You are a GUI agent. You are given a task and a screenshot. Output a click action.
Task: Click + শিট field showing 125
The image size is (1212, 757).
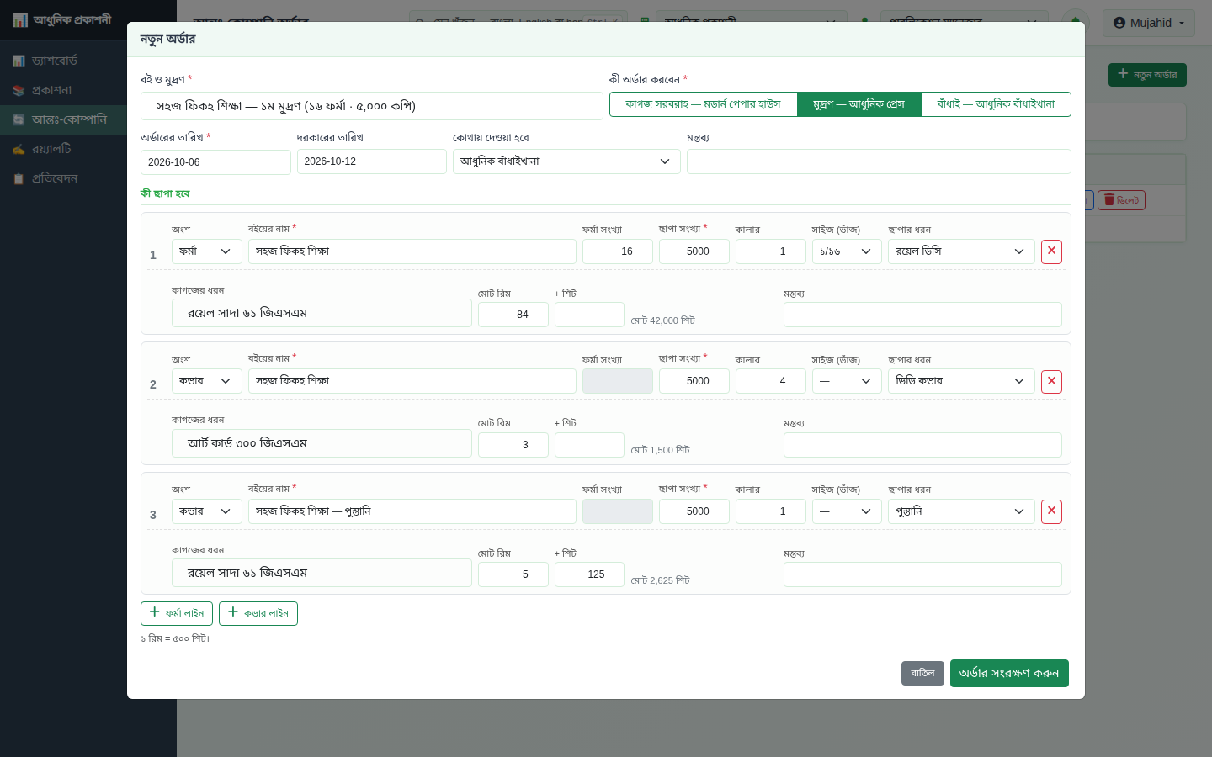pos(589,574)
